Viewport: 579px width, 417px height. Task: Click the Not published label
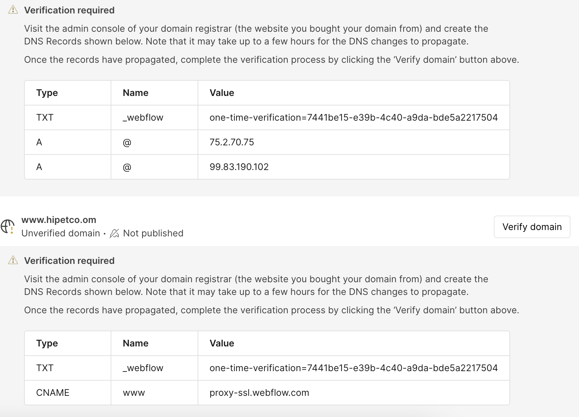[153, 233]
